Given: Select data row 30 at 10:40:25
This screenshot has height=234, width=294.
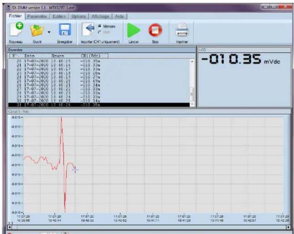Looking at the screenshot, I should click(x=99, y=101).
